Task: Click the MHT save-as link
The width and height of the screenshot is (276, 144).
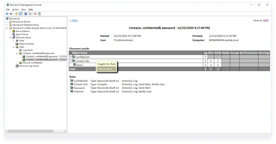Action: pos(266,20)
